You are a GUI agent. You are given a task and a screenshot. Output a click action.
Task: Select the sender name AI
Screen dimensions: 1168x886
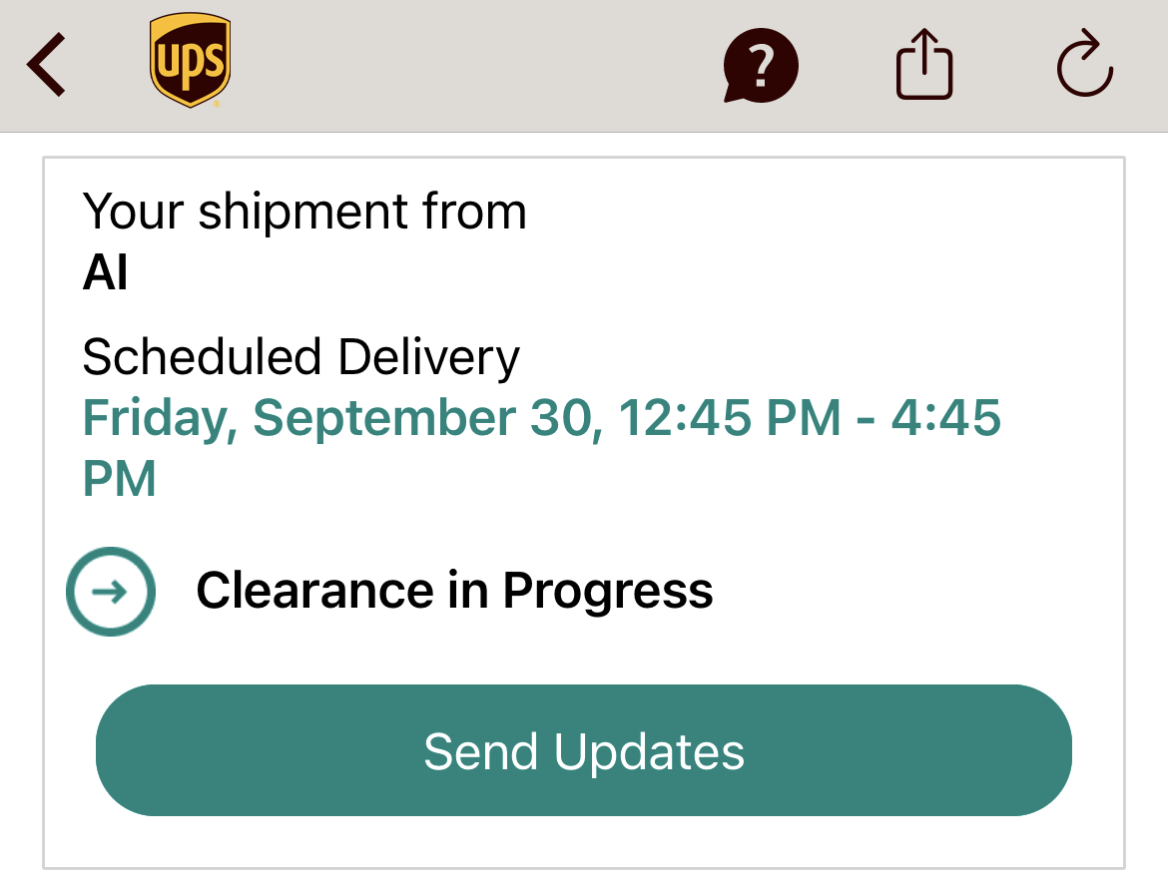(x=106, y=271)
